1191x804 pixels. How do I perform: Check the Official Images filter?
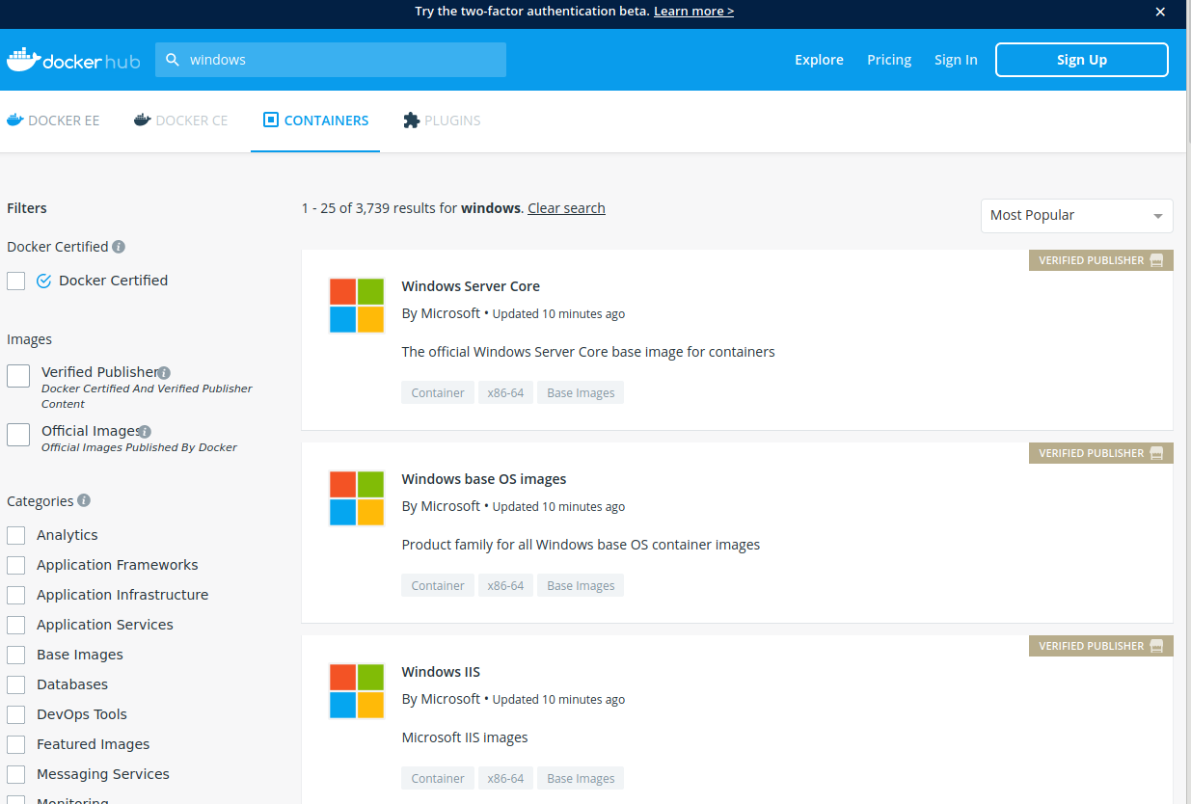[18, 435]
